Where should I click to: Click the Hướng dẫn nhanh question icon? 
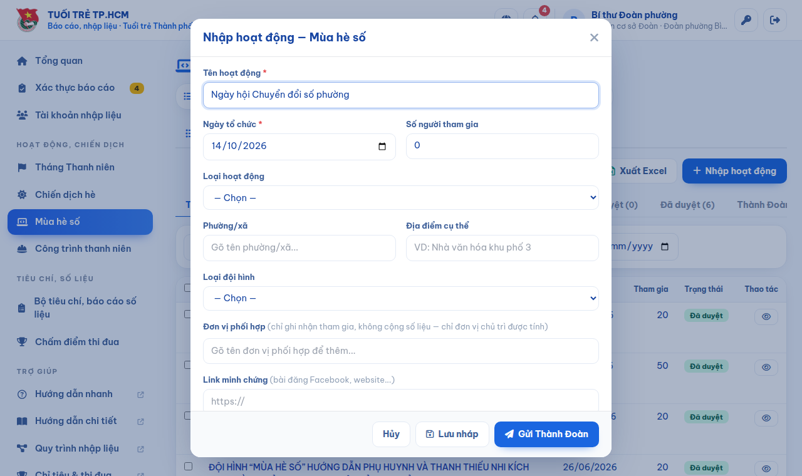click(22, 394)
